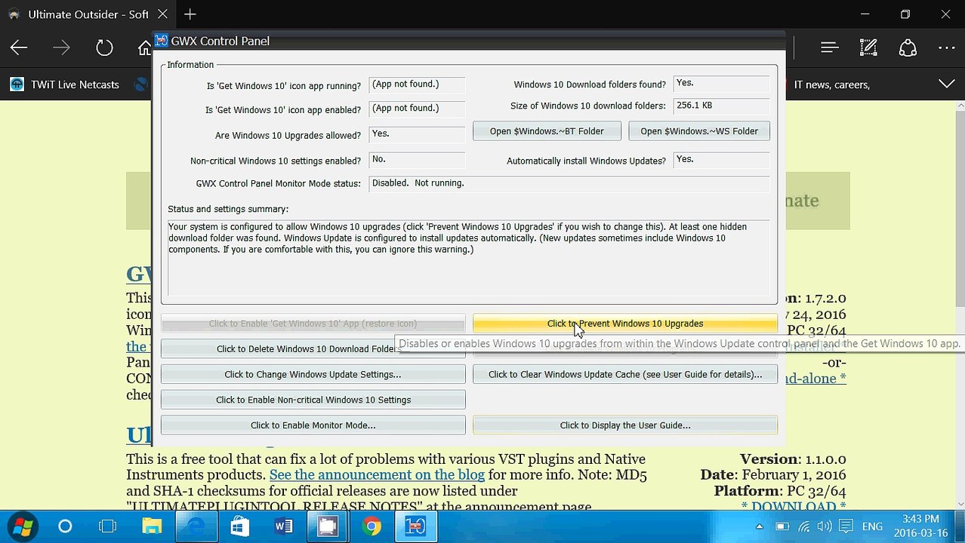Click to Display the User Guide
965x543 pixels.
[x=625, y=425]
